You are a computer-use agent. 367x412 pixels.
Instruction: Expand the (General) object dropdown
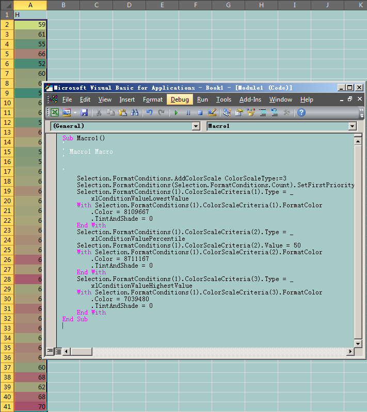click(x=196, y=126)
